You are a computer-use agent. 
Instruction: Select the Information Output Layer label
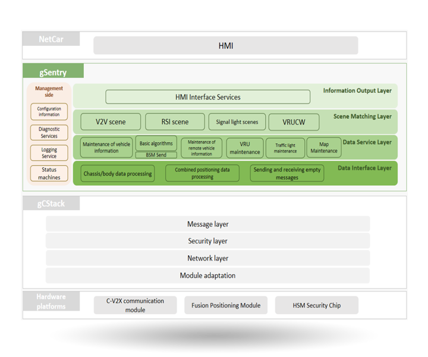tap(357, 90)
